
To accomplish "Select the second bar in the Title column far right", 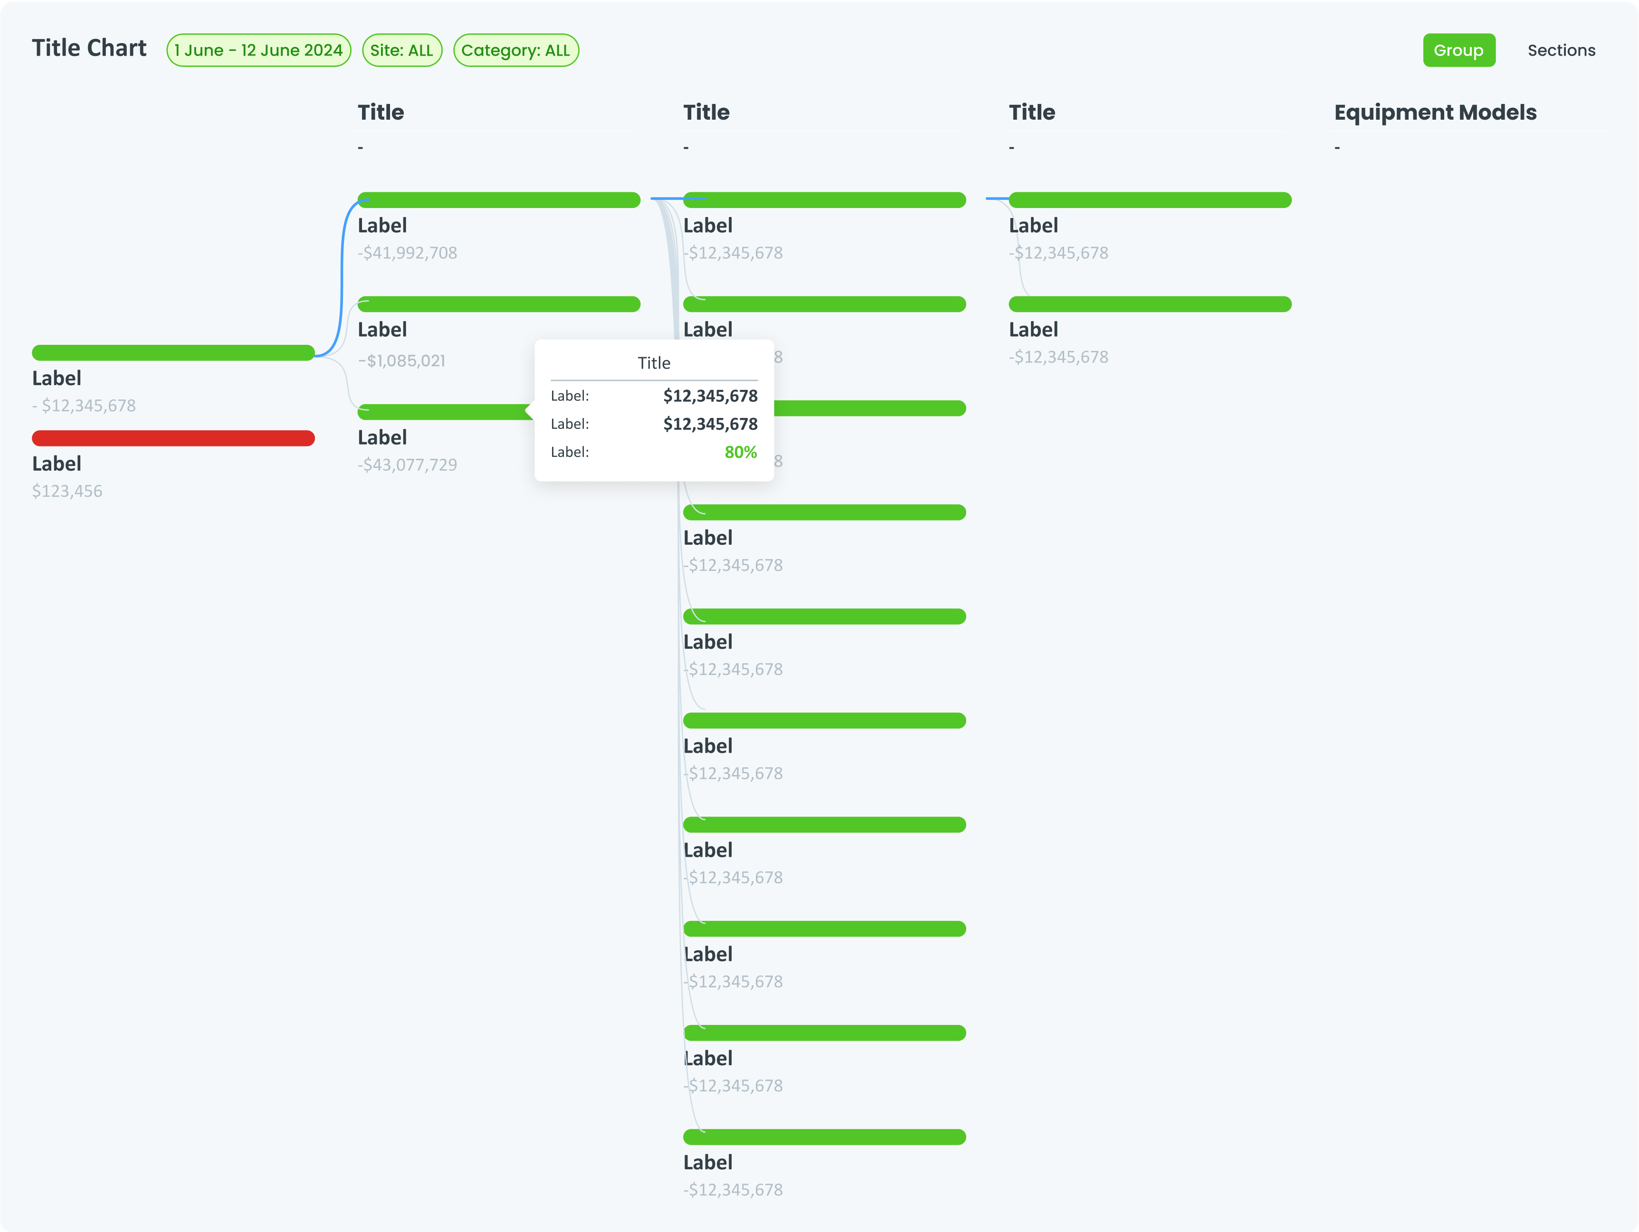I will click(x=1150, y=304).
